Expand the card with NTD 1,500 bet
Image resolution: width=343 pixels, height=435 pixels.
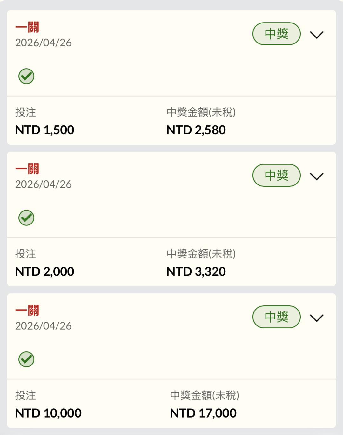[x=316, y=35]
